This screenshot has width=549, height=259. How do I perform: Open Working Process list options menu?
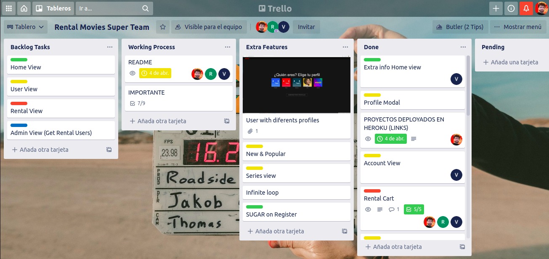pos(228,47)
